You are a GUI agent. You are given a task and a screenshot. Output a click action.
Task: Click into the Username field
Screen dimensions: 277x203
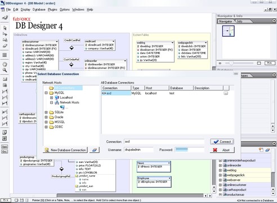pos(138,150)
